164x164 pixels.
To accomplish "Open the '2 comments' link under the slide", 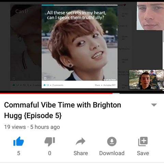I will pyautogui.click(x=58, y=85).
